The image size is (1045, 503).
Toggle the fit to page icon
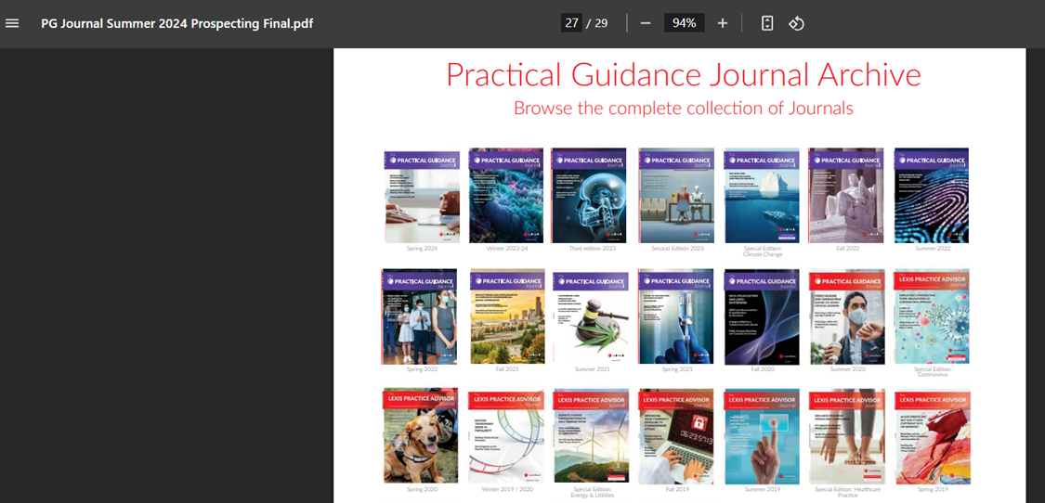[x=767, y=23]
